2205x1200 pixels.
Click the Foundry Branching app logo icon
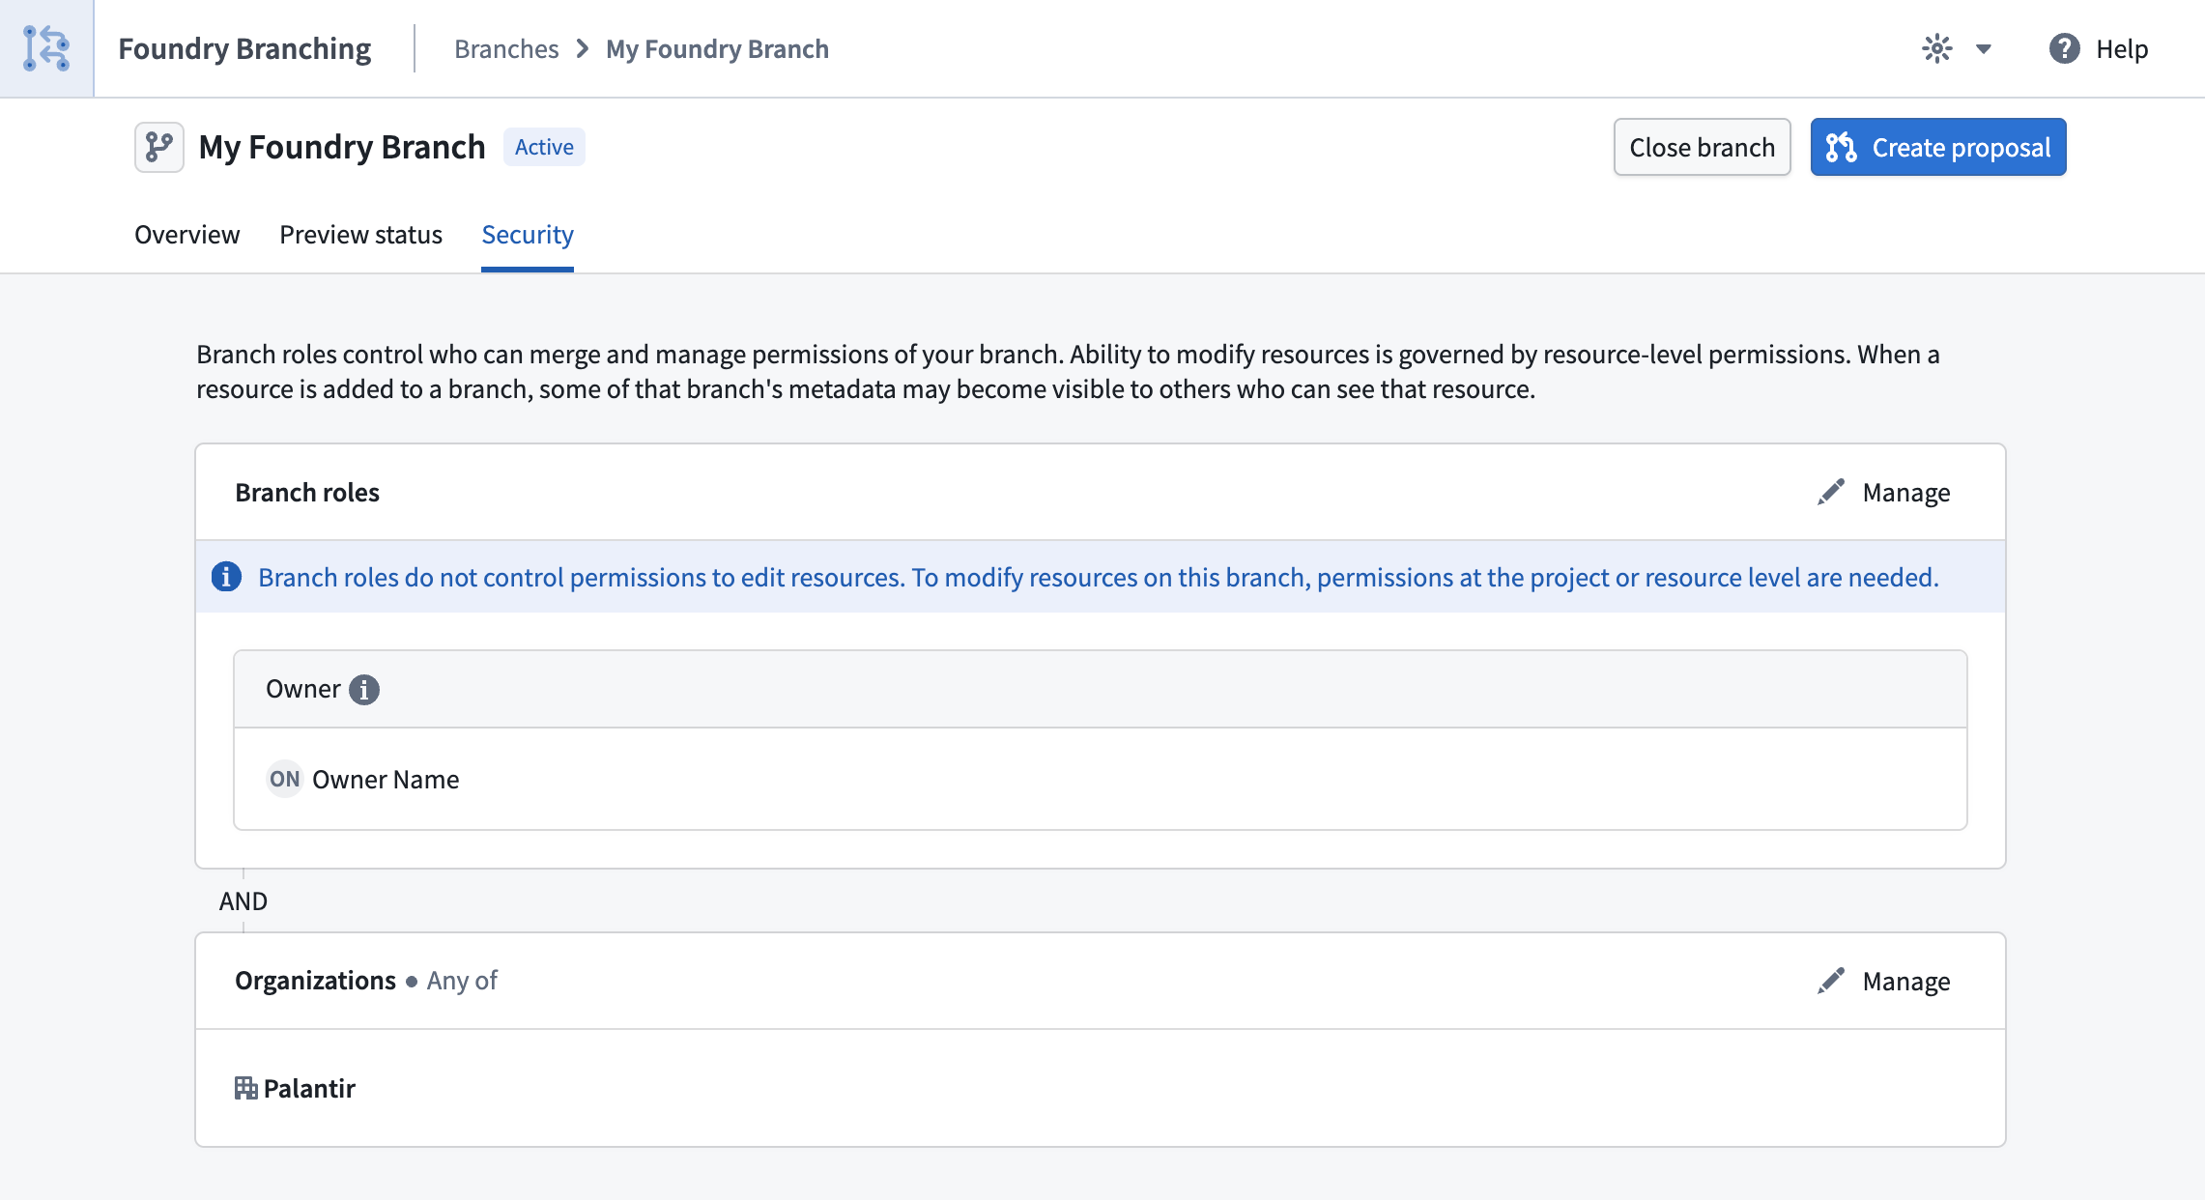45,47
